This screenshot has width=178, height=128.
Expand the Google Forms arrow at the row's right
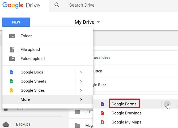tap(167, 104)
